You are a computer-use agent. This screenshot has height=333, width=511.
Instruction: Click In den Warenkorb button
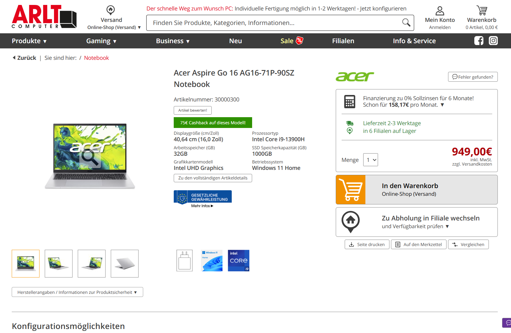point(417,190)
